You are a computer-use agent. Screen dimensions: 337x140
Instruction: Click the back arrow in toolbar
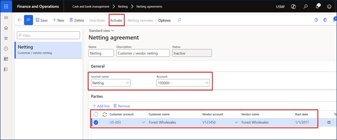(20, 20)
